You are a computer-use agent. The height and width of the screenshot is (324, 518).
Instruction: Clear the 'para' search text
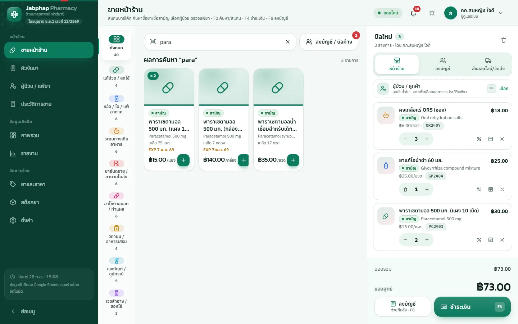(288, 42)
